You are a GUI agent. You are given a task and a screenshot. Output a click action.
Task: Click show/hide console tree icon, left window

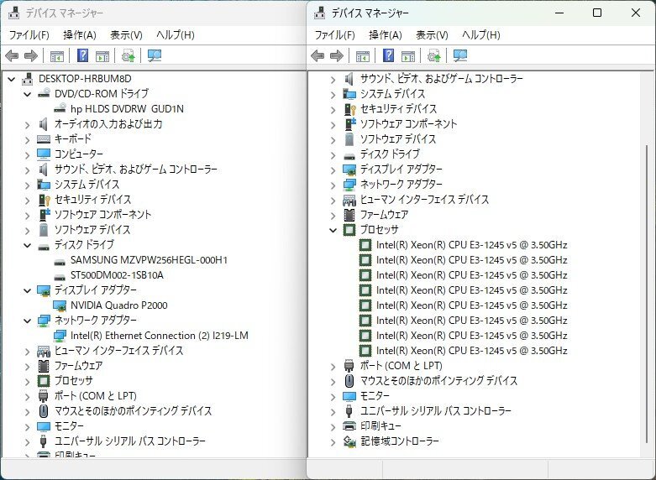pyautogui.click(x=57, y=56)
